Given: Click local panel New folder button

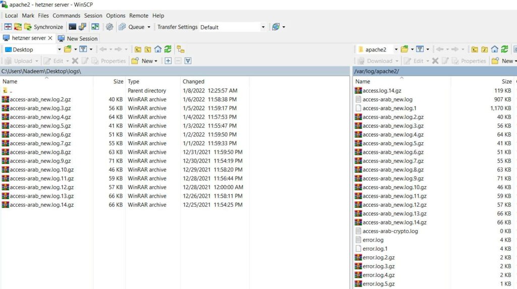Looking at the screenshot, I should (144, 61).
